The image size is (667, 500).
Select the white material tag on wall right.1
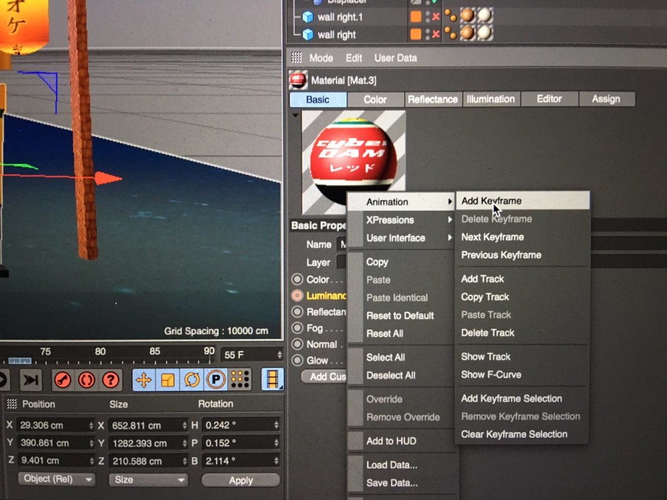[485, 16]
